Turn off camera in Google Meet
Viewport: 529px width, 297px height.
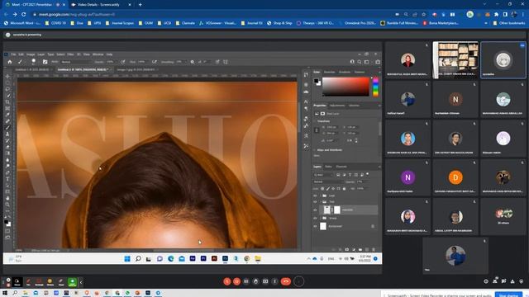pyautogui.click(x=237, y=281)
